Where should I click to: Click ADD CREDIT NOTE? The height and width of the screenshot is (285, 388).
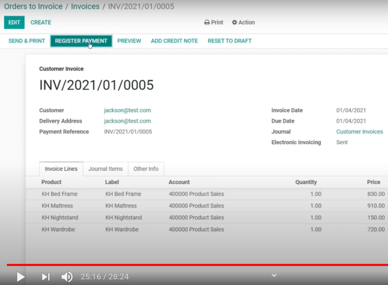[x=174, y=41]
